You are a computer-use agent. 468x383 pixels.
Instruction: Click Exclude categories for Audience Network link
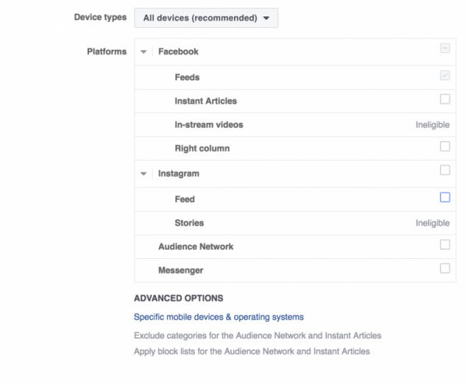257,335
